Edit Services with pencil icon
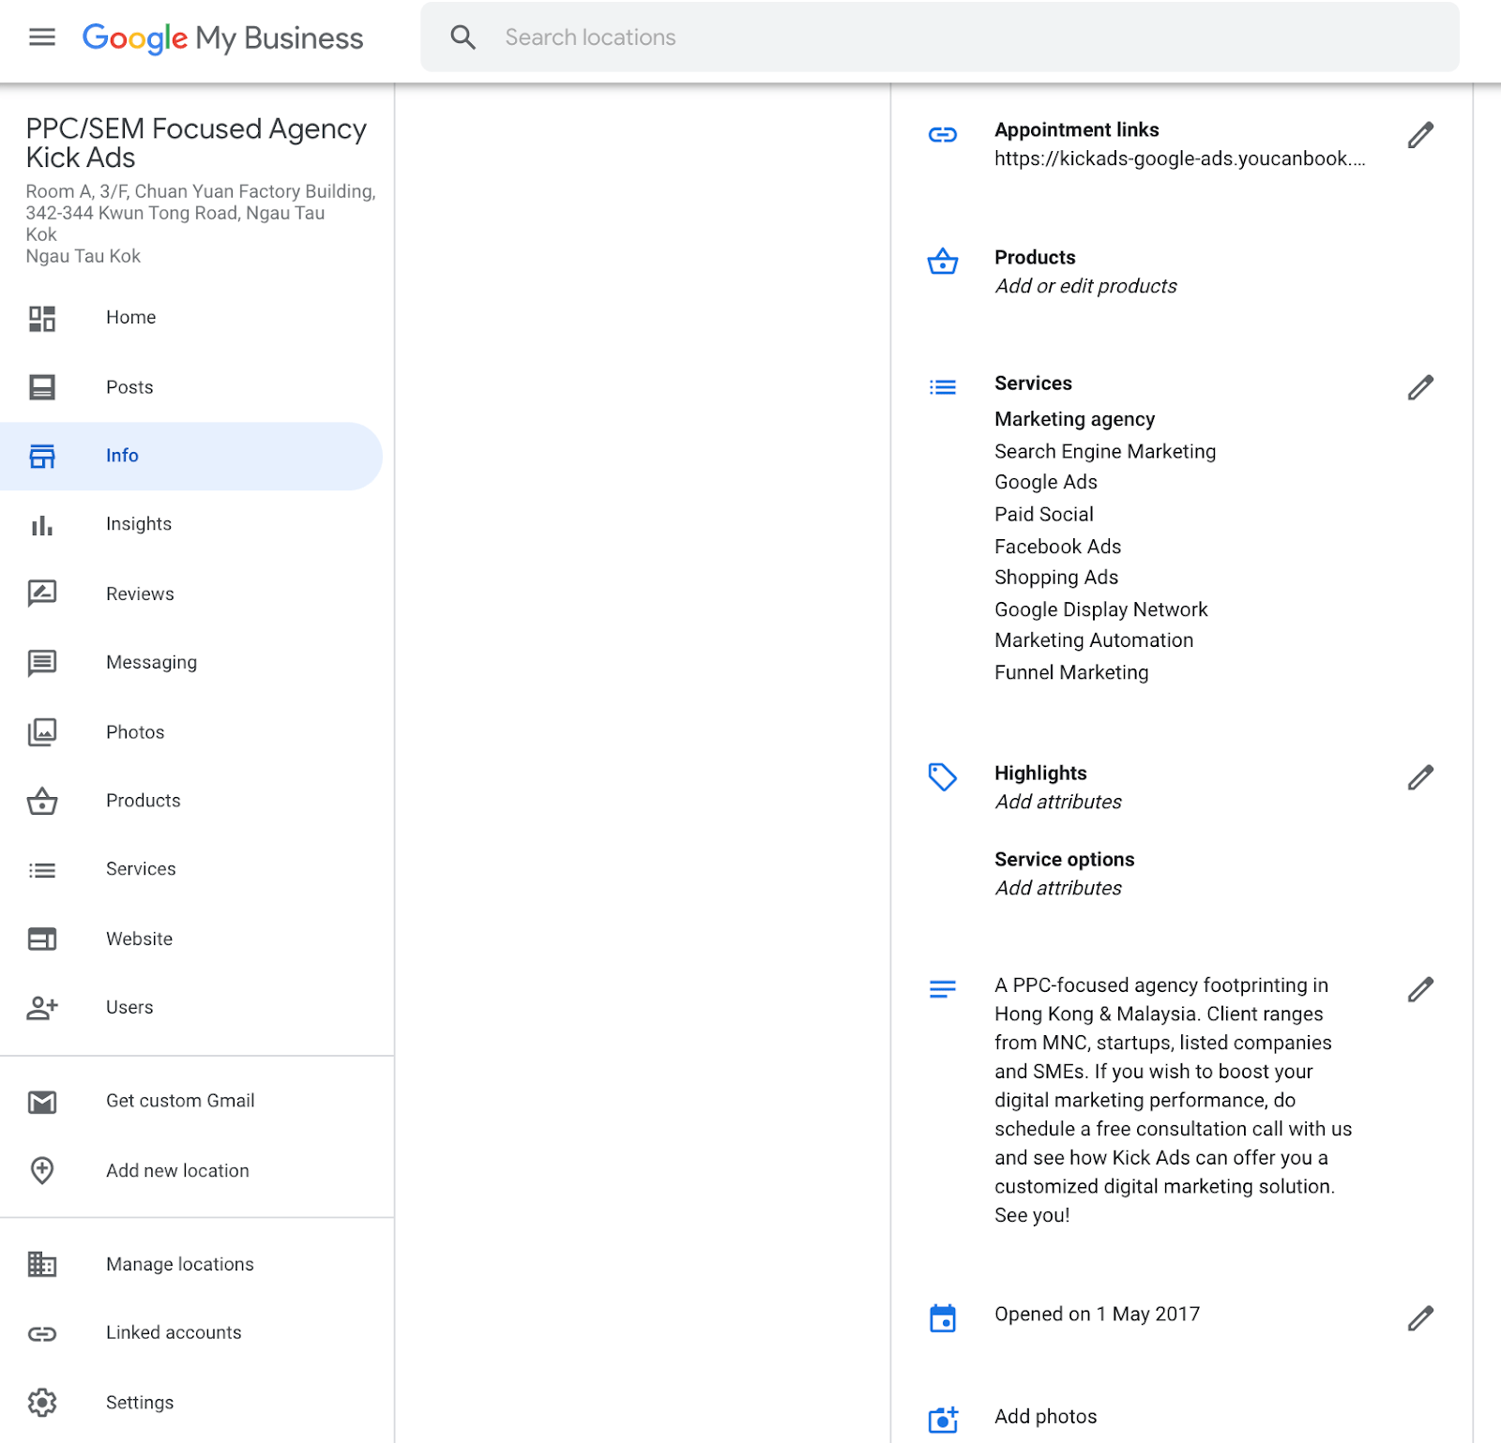 (1420, 387)
